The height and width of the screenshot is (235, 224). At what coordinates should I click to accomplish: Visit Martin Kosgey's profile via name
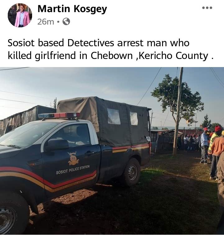tap(72, 9)
